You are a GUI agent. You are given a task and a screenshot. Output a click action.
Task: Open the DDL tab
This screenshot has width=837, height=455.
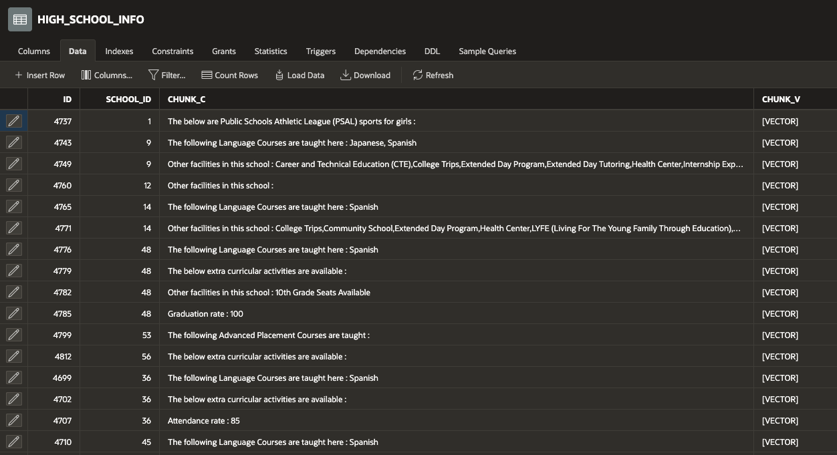432,51
